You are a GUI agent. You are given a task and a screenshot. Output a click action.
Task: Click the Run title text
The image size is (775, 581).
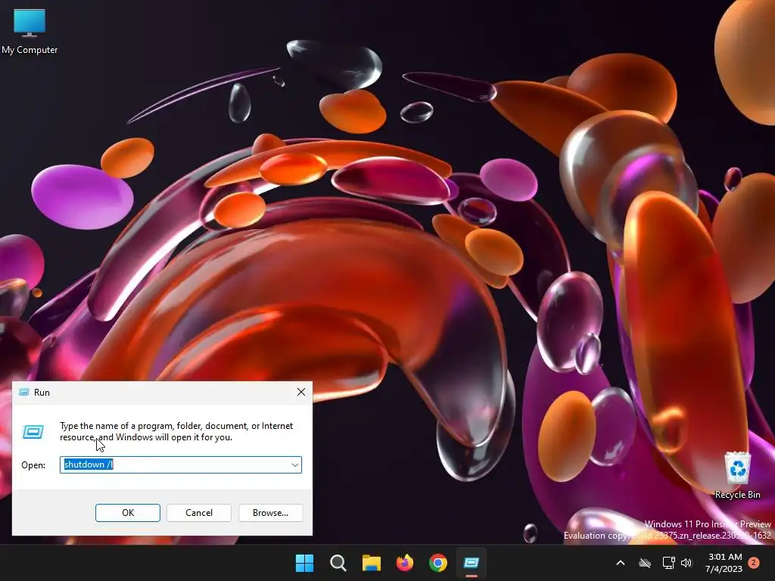point(42,393)
